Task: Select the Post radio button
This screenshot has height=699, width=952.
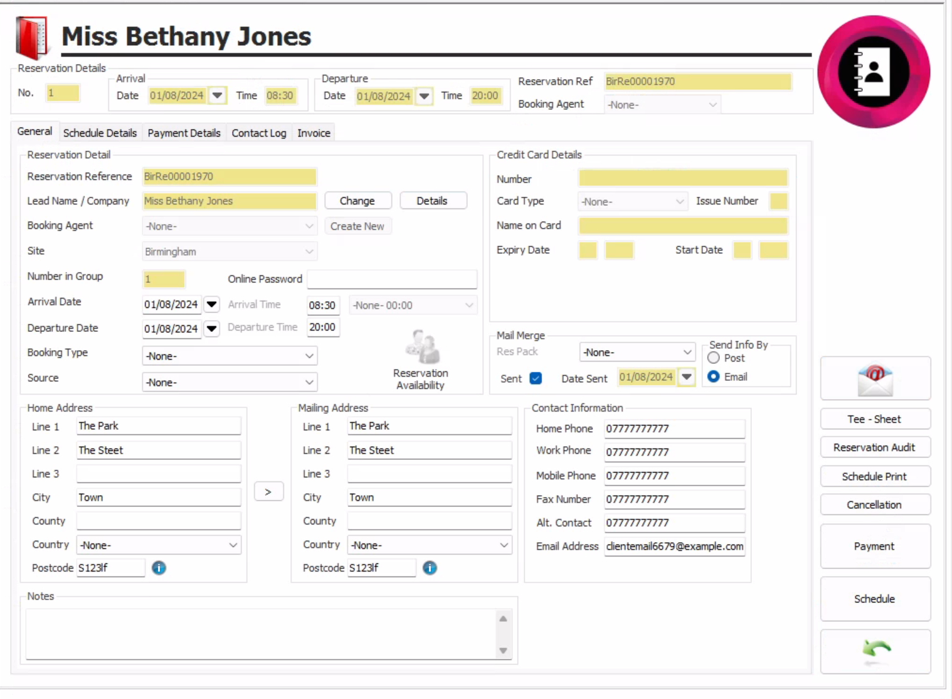Action: point(714,358)
